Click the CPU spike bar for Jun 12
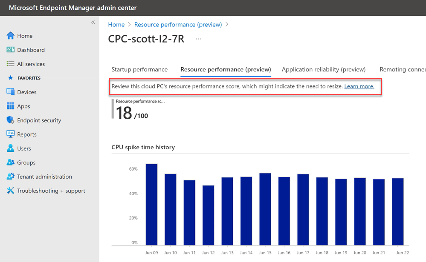 209,215
